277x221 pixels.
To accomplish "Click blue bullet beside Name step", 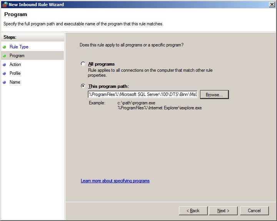I will click(4, 82).
